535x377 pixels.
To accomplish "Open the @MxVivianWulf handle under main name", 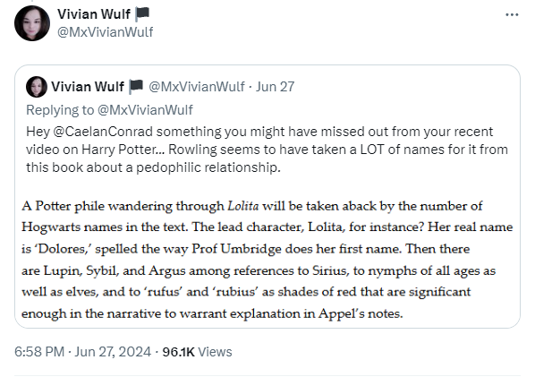I will pyautogui.click(x=105, y=32).
